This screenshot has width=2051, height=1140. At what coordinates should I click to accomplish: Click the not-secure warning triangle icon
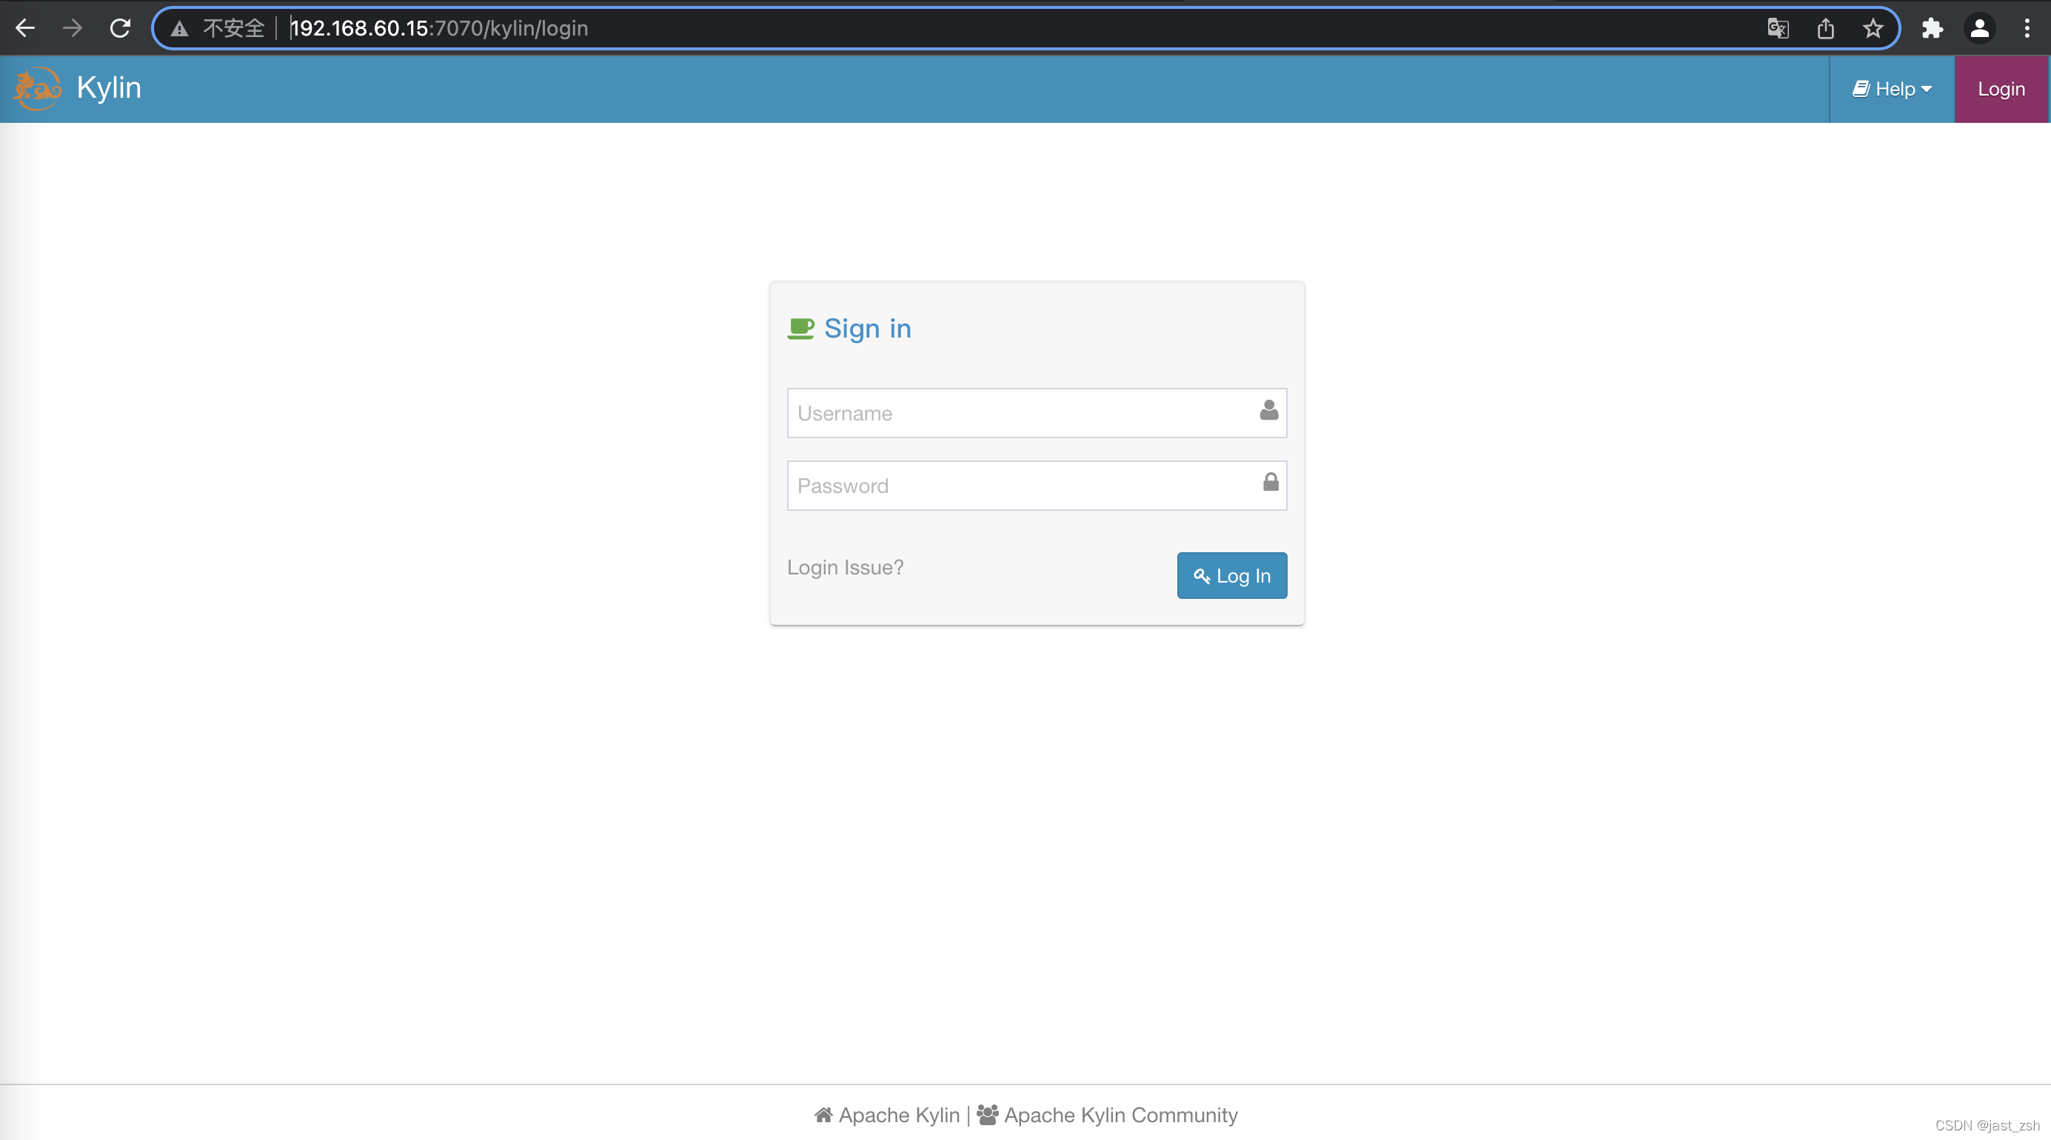180,29
